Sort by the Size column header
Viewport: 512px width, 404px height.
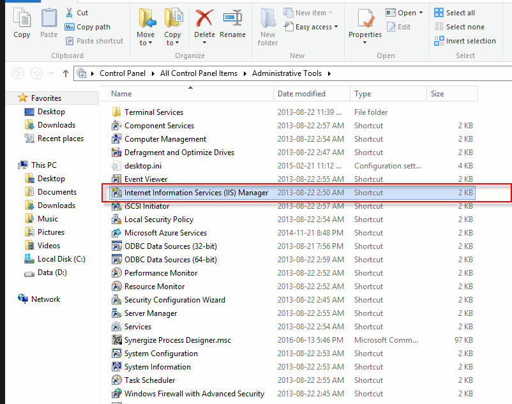click(452, 94)
